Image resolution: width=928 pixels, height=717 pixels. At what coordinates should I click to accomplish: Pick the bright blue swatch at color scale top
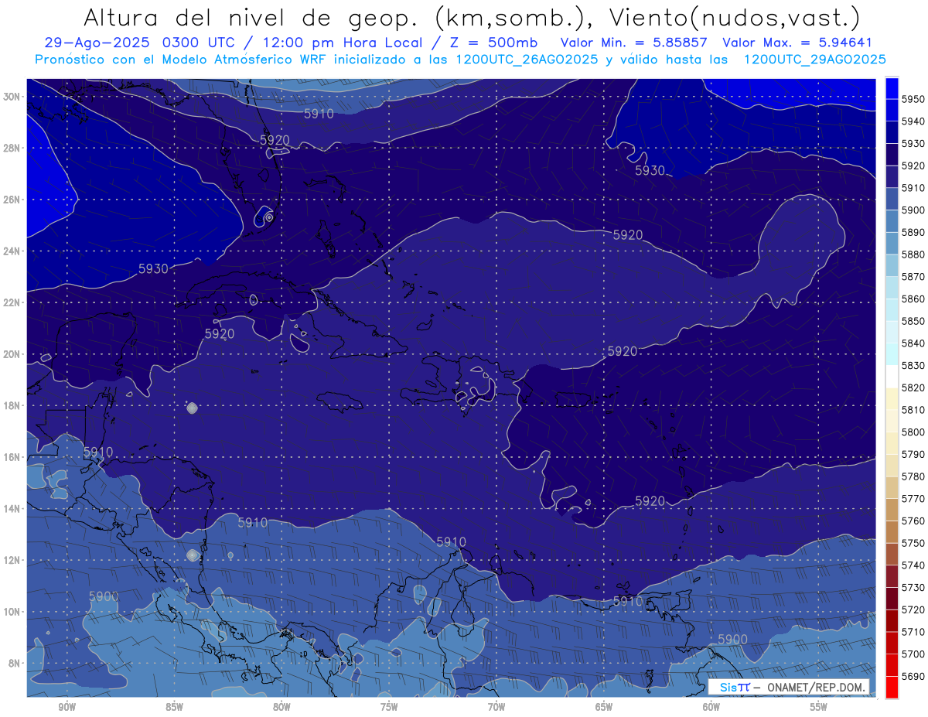(x=892, y=88)
